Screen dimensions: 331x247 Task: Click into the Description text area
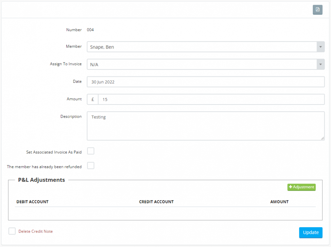[x=206, y=126]
